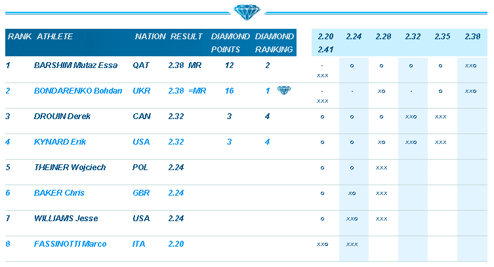Click the 2.24 height column header

(x=354, y=37)
